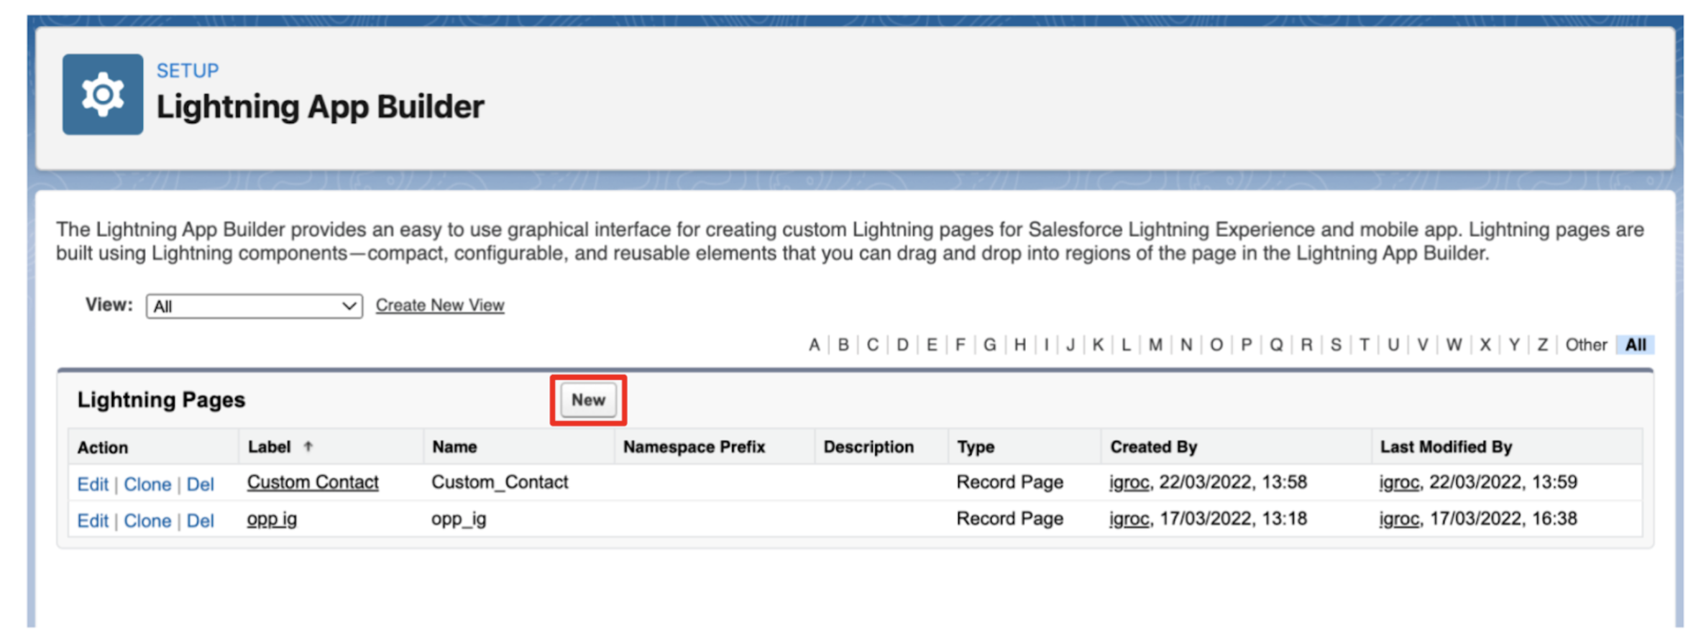Filter list by letter A
Screen dimensions: 1701x641
point(814,345)
